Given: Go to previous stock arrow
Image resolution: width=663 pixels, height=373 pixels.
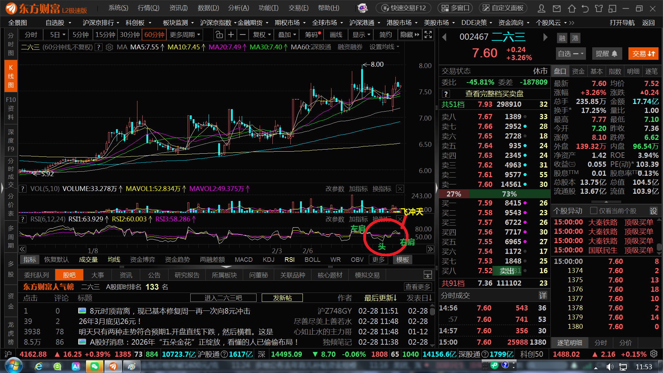Looking at the screenshot, I should [444, 37].
